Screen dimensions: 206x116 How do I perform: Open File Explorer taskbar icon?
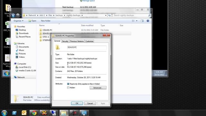pos(64,113)
